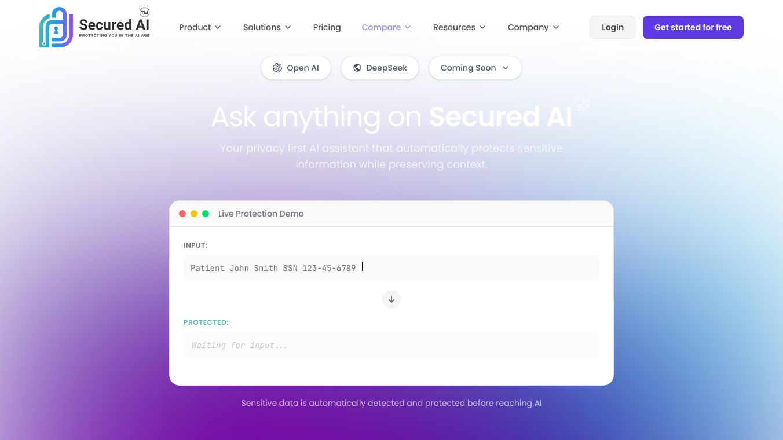This screenshot has height=440, width=783.
Task: Click the down arrow between input and protected sections
Action: click(391, 299)
